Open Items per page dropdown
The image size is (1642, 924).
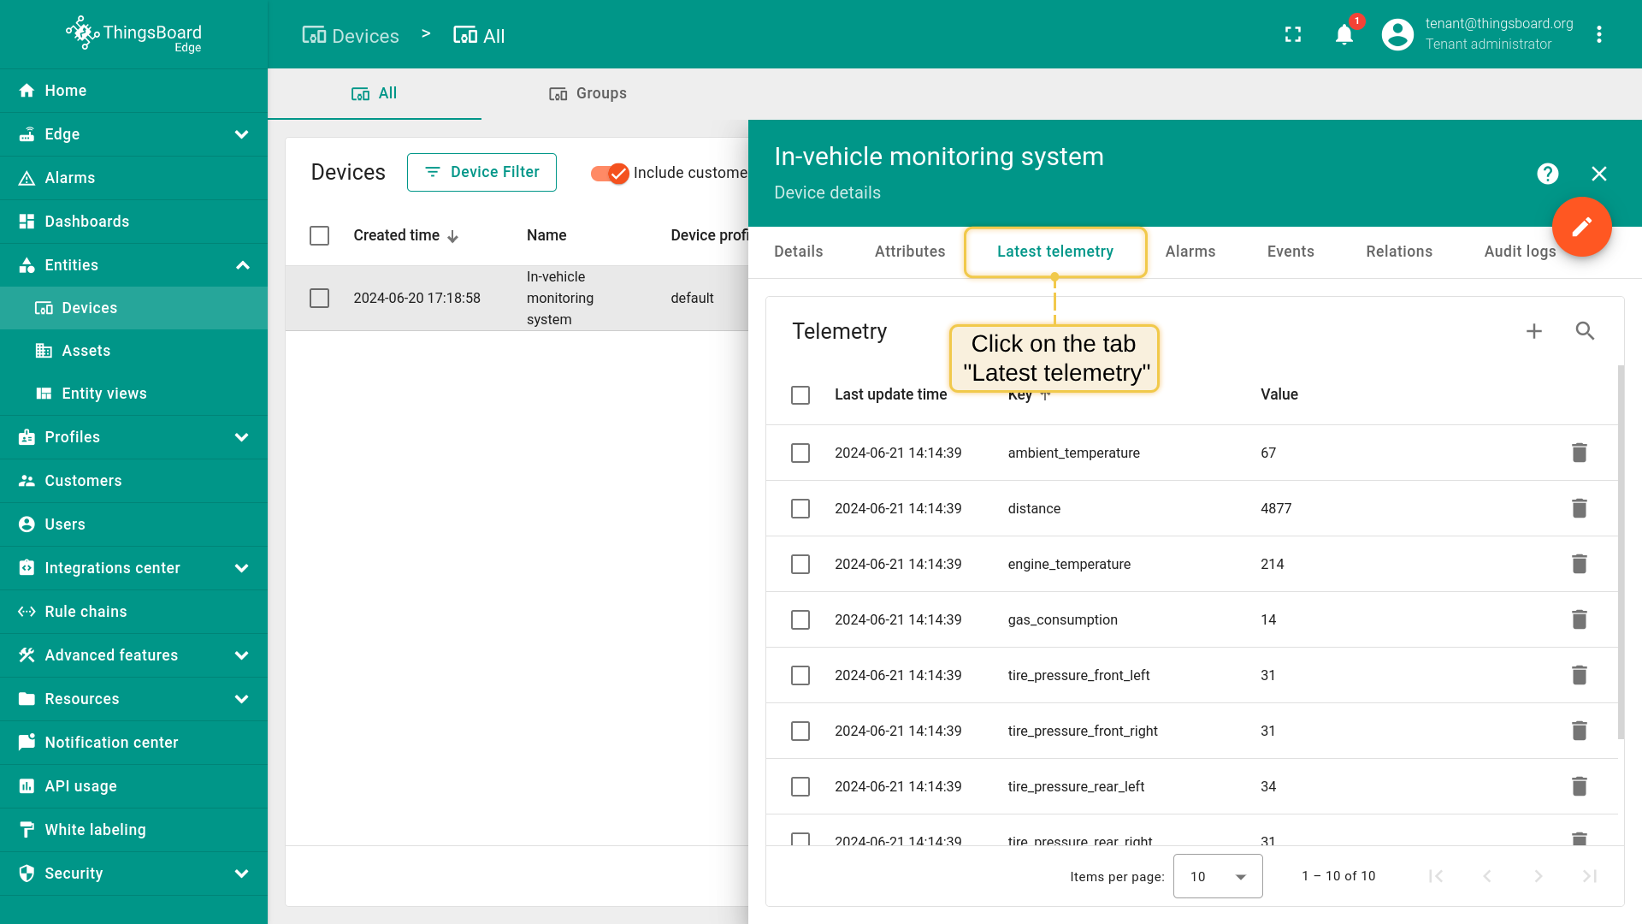pos(1218,876)
